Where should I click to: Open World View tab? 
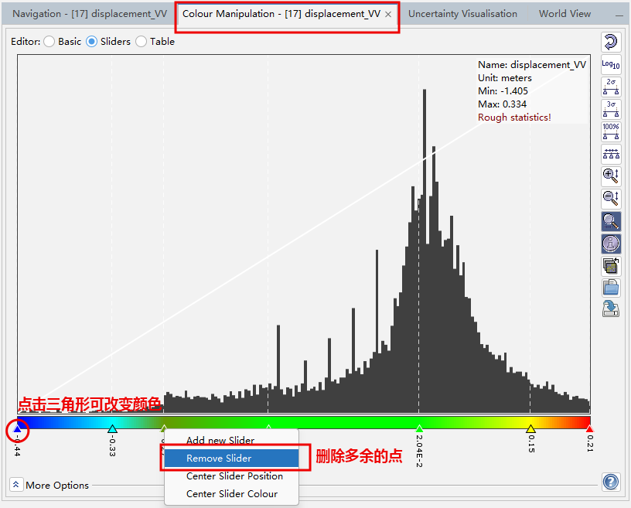click(x=564, y=14)
